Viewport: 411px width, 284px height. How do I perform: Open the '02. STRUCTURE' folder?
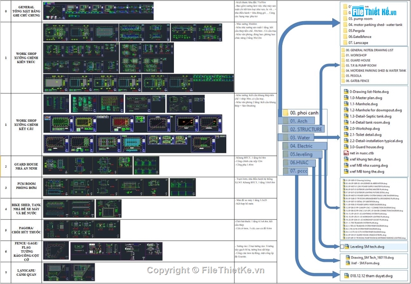[x=303, y=129]
